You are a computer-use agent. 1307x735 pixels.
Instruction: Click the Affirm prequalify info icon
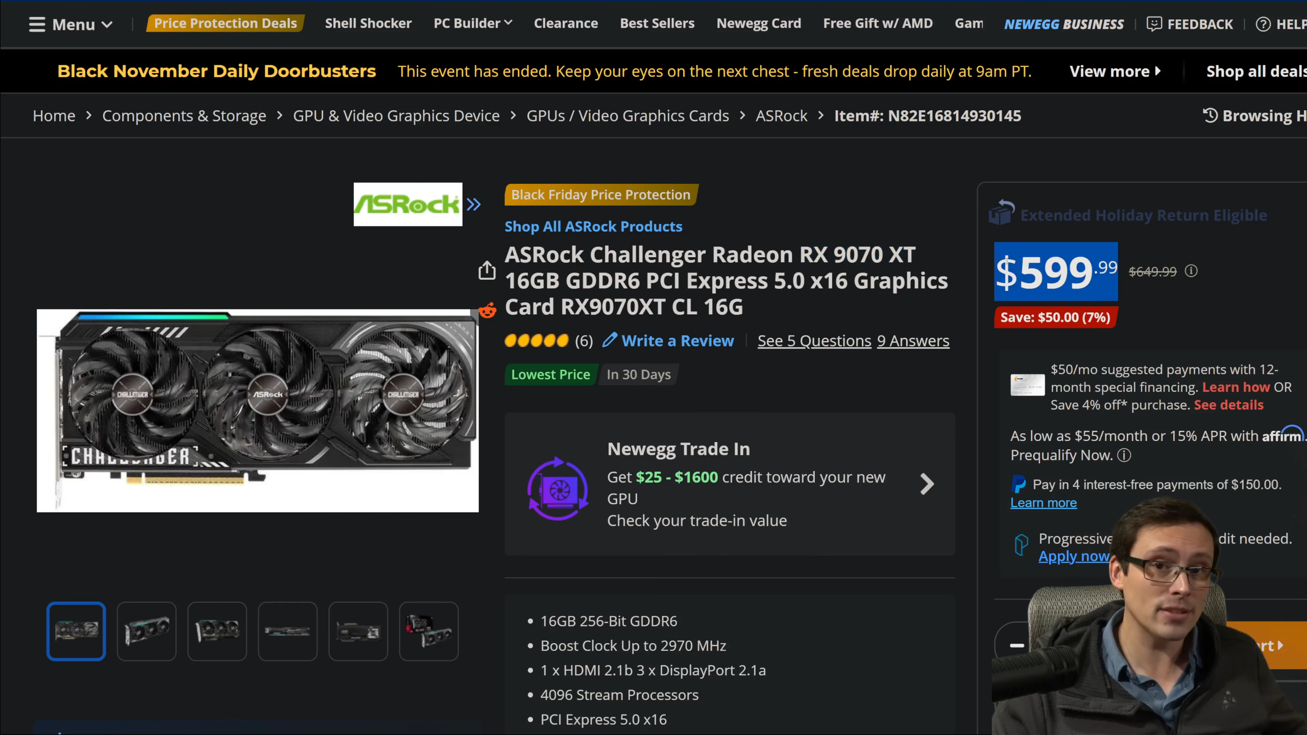pos(1124,455)
